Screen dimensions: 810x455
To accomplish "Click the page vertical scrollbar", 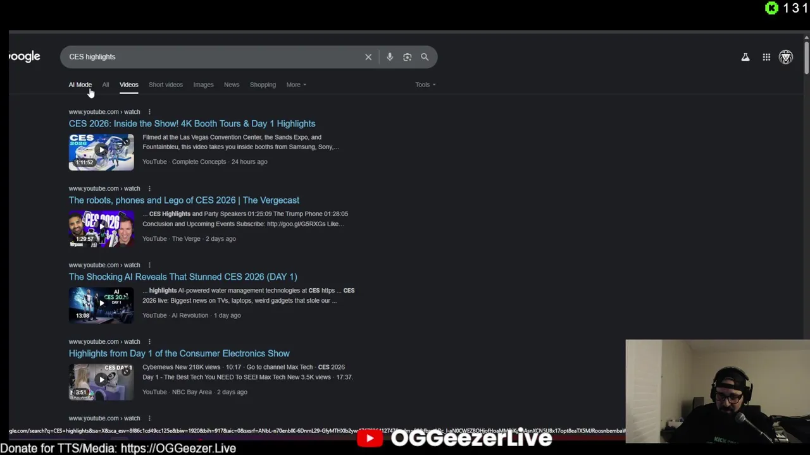I will coord(806,57).
